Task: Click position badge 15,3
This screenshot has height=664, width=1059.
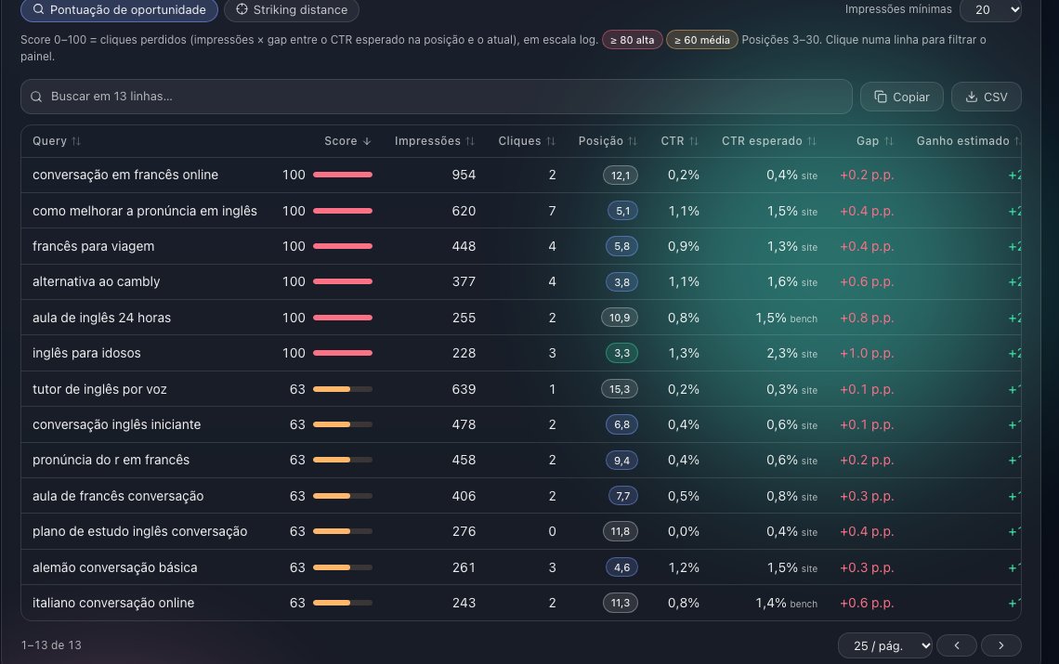Action: 620,389
